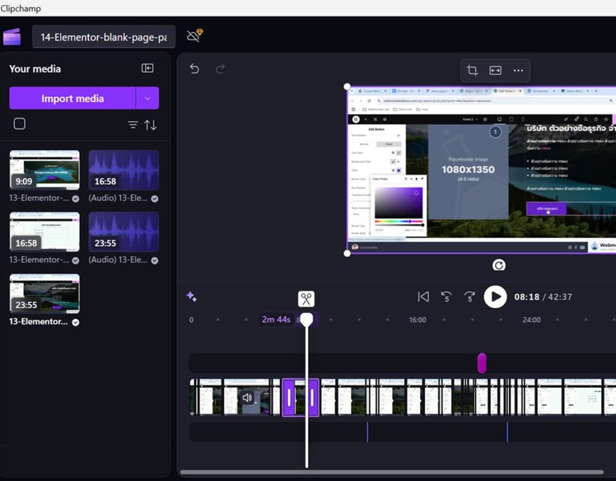The width and height of the screenshot is (616, 481).
Task: Click the file name under the 16:58 video
Action: click(39, 260)
